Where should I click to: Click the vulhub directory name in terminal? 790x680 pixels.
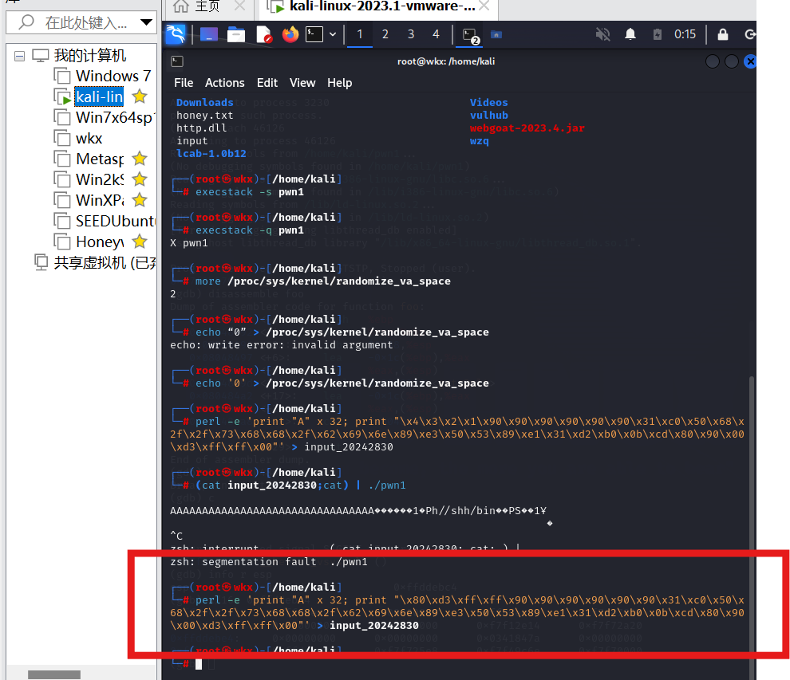coord(488,116)
